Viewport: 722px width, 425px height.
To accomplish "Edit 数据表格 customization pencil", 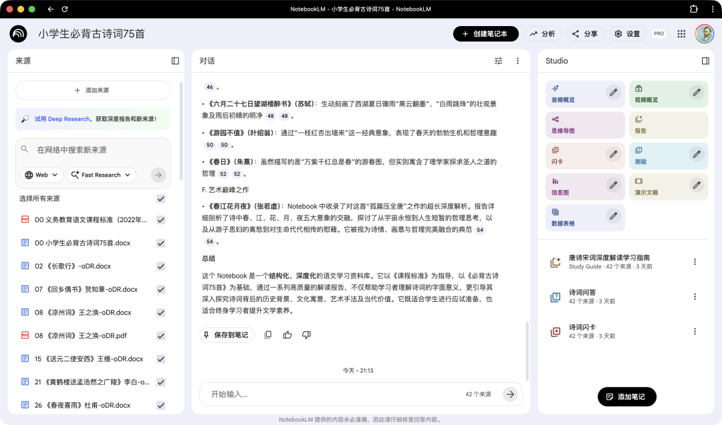I will coord(613,216).
